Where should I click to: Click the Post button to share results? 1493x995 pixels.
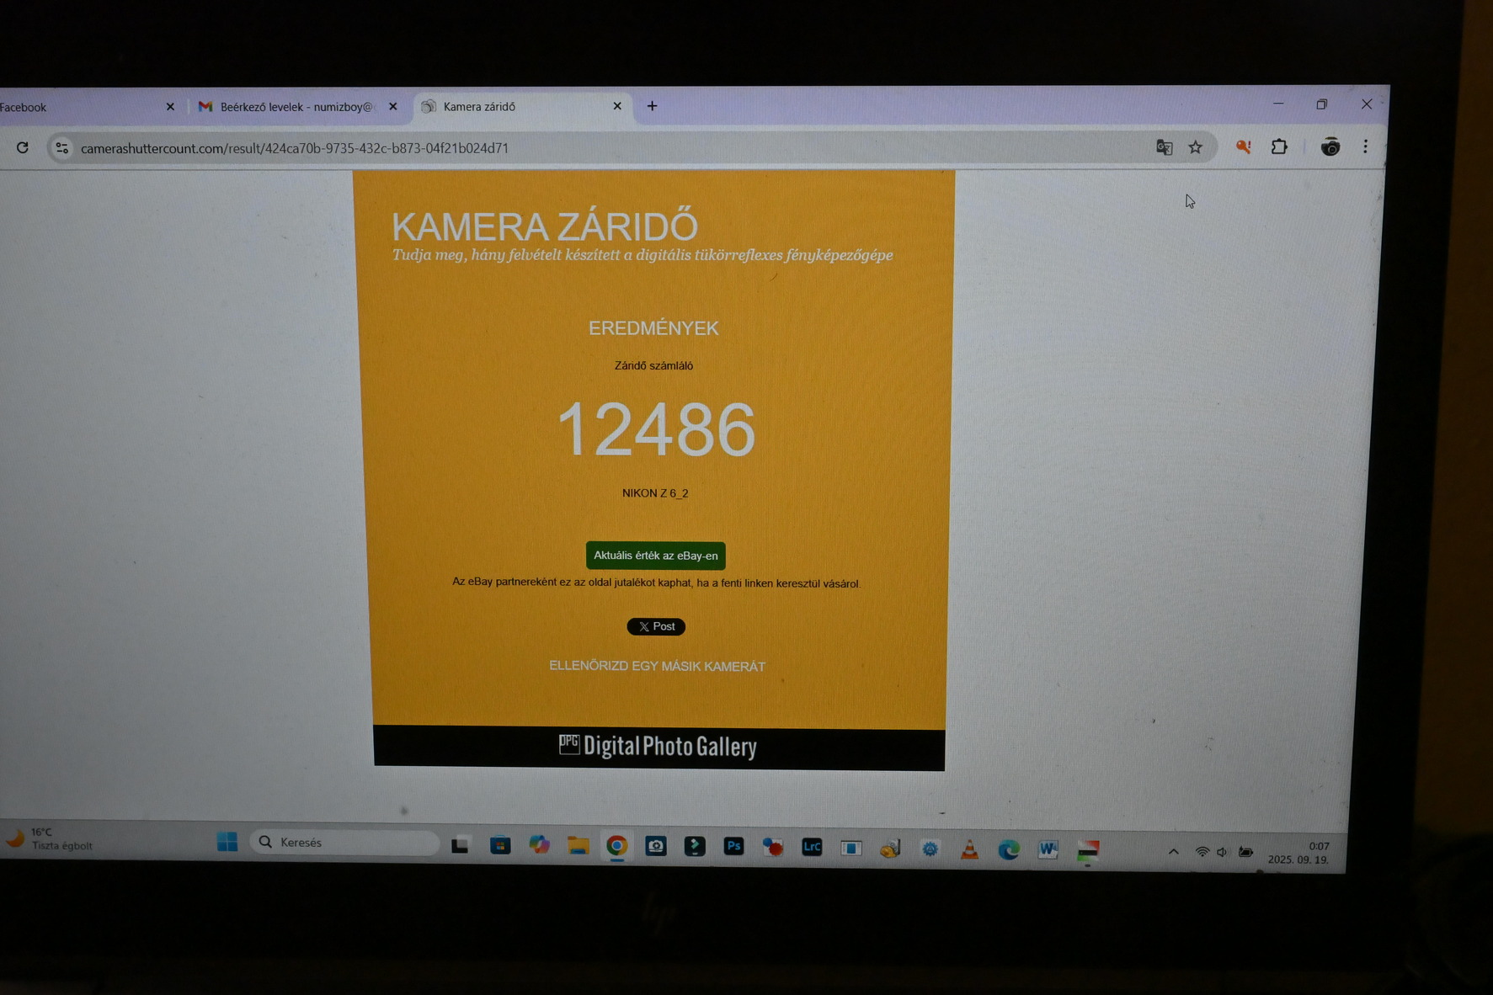[656, 626]
